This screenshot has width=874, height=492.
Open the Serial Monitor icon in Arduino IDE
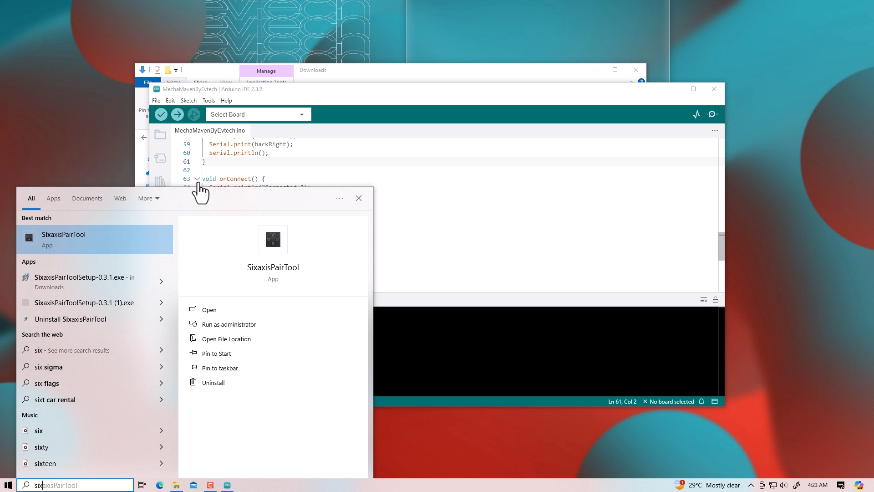point(713,114)
